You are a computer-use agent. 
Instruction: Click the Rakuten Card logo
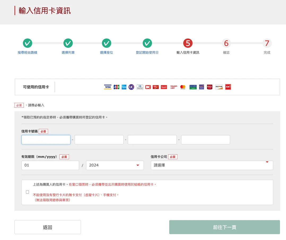pyautogui.click(x=174, y=87)
